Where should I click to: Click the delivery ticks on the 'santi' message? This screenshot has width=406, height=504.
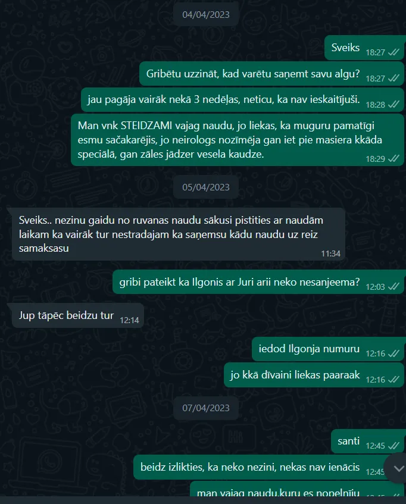coord(393,446)
